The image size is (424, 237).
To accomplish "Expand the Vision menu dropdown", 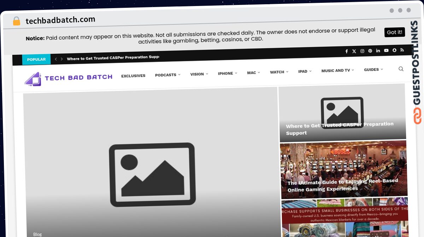I will 199,74.
